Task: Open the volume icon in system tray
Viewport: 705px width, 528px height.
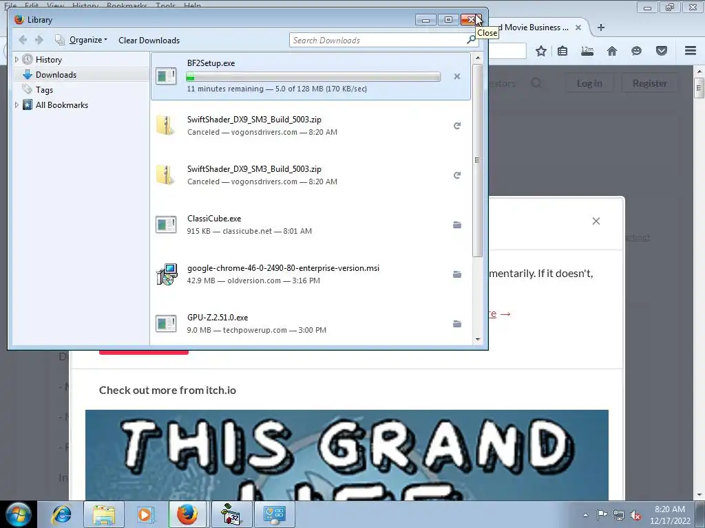Action: pyautogui.click(x=635, y=515)
